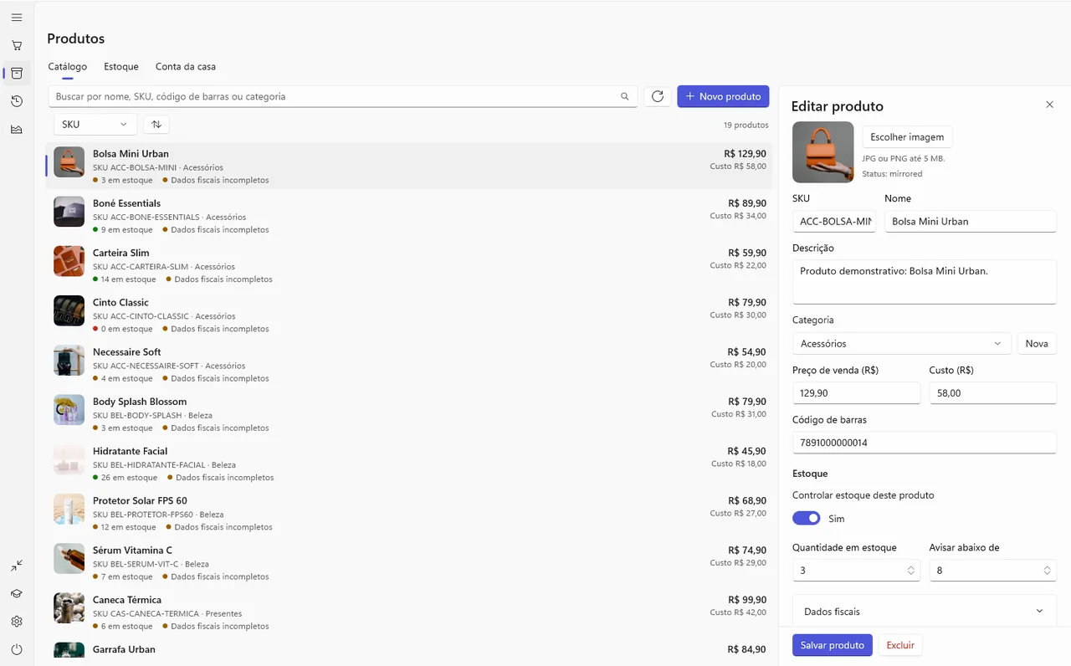Adjust the Avisar abaixo de stepper arrows
Viewport: 1071px width, 666px height.
click(x=1047, y=571)
